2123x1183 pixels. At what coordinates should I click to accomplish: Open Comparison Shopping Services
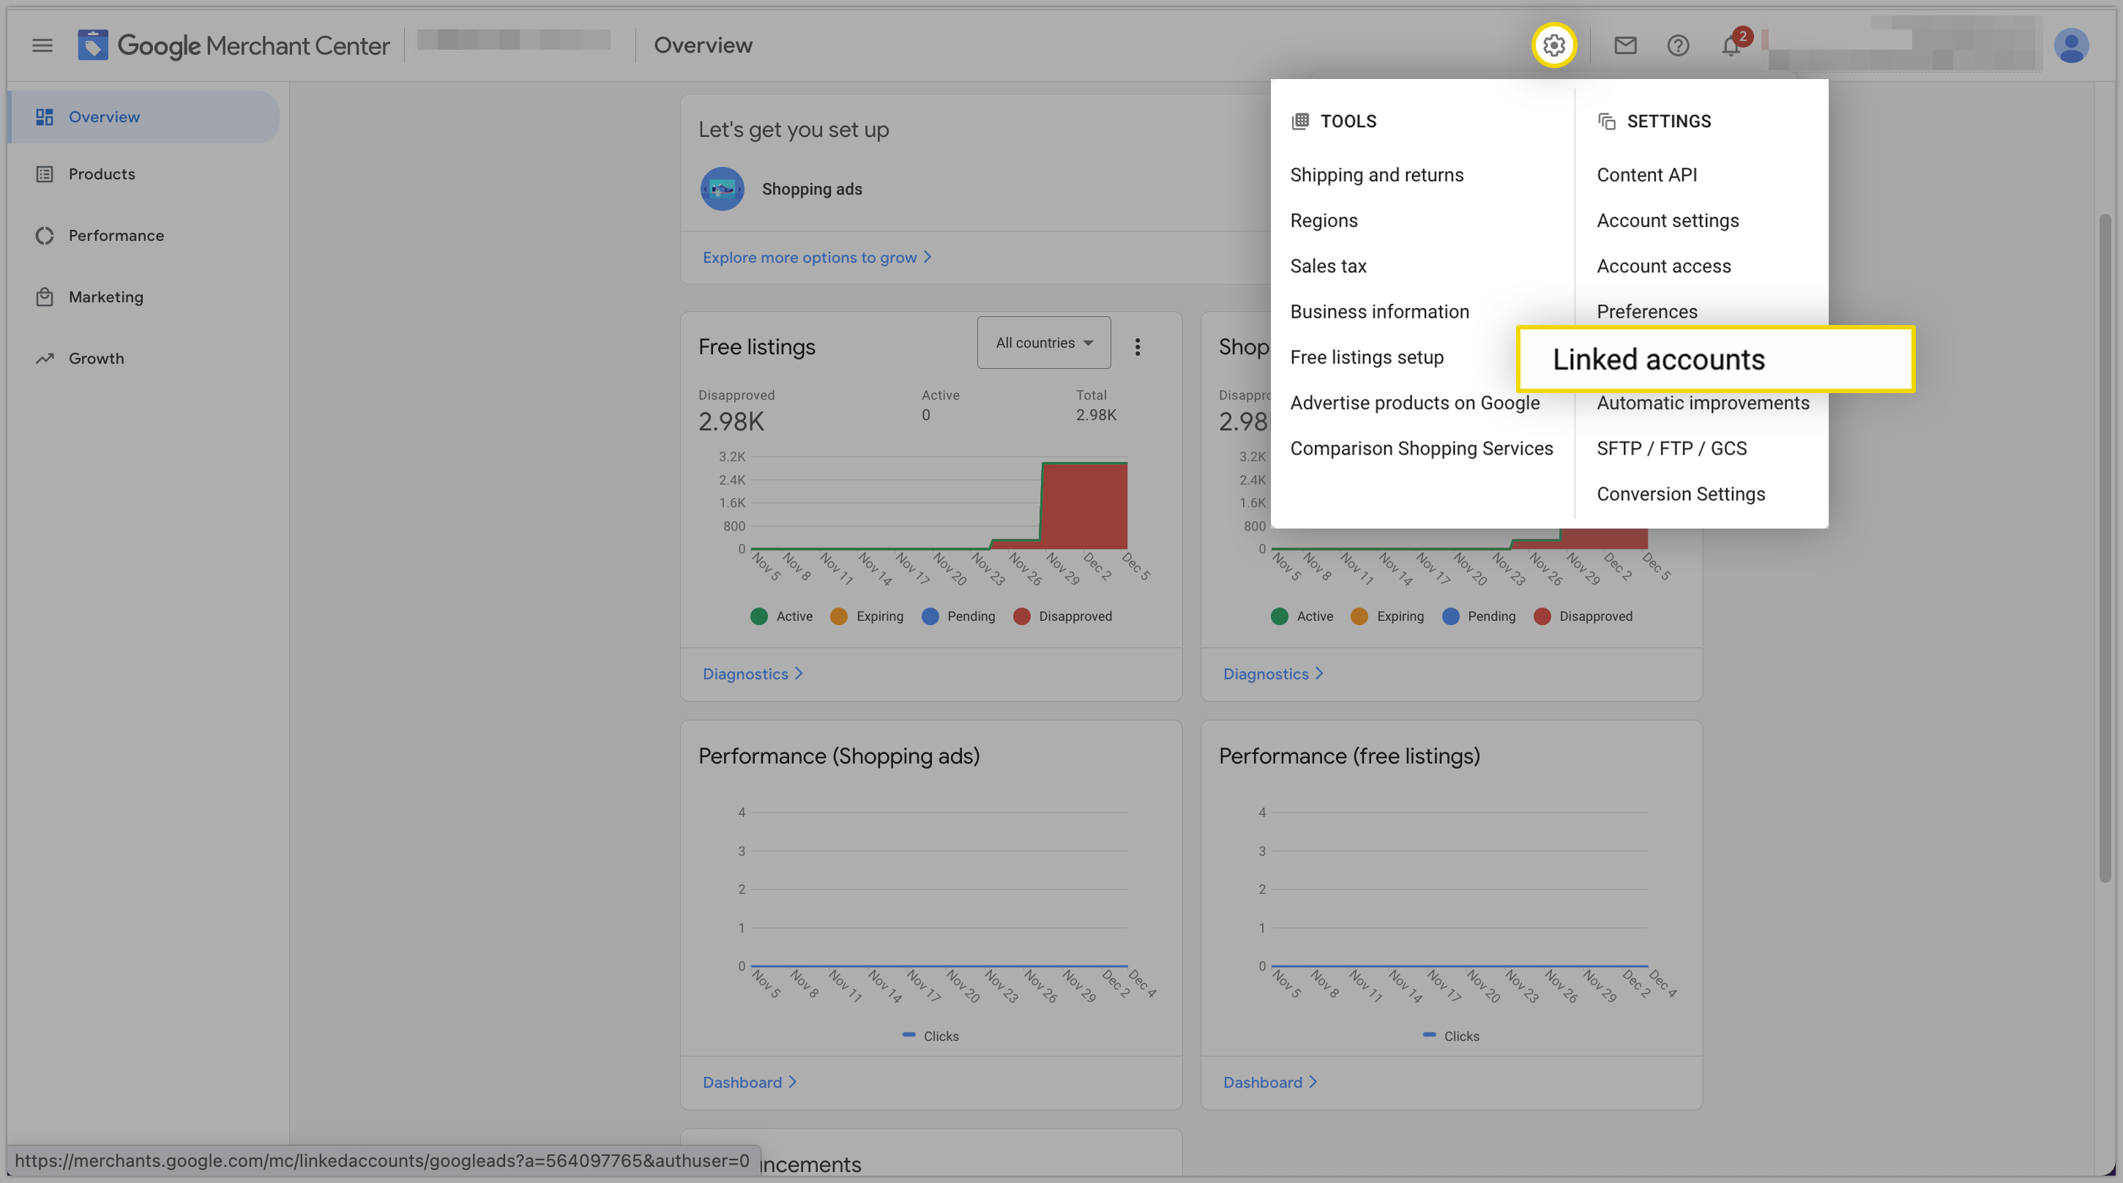[x=1421, y=449]
